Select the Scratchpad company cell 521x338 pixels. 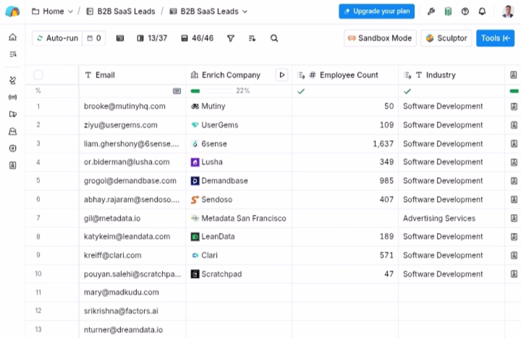pos(239,274)
